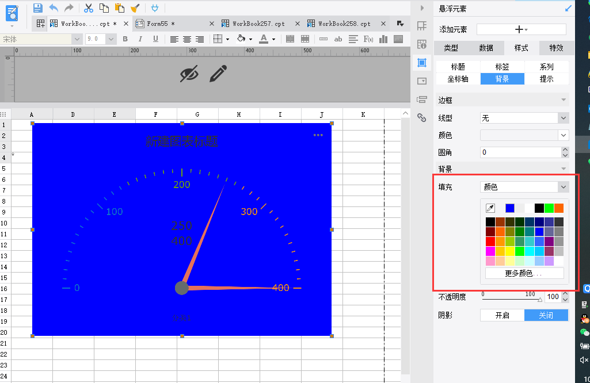Click the format painter brush icon
This screenshot has height=383, width=590.
point(135,8)
